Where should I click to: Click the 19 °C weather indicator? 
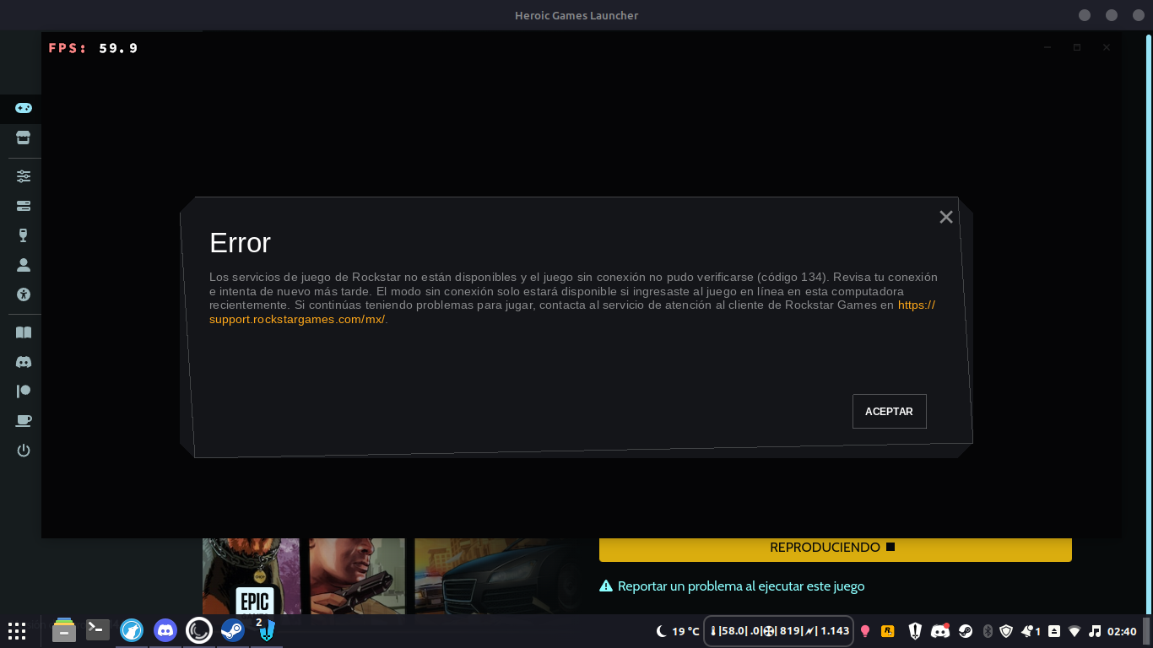pos(679,631)
